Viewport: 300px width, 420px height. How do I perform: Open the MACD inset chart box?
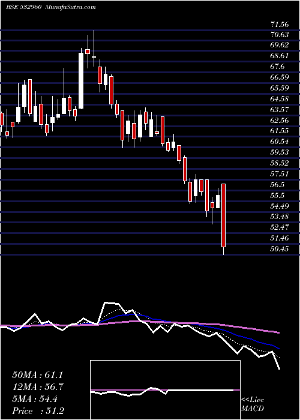click(165, 390)
